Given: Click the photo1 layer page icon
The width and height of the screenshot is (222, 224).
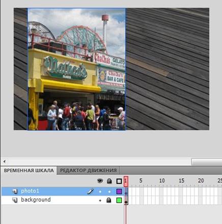Looking at the screenshot, I should point(15,191).
